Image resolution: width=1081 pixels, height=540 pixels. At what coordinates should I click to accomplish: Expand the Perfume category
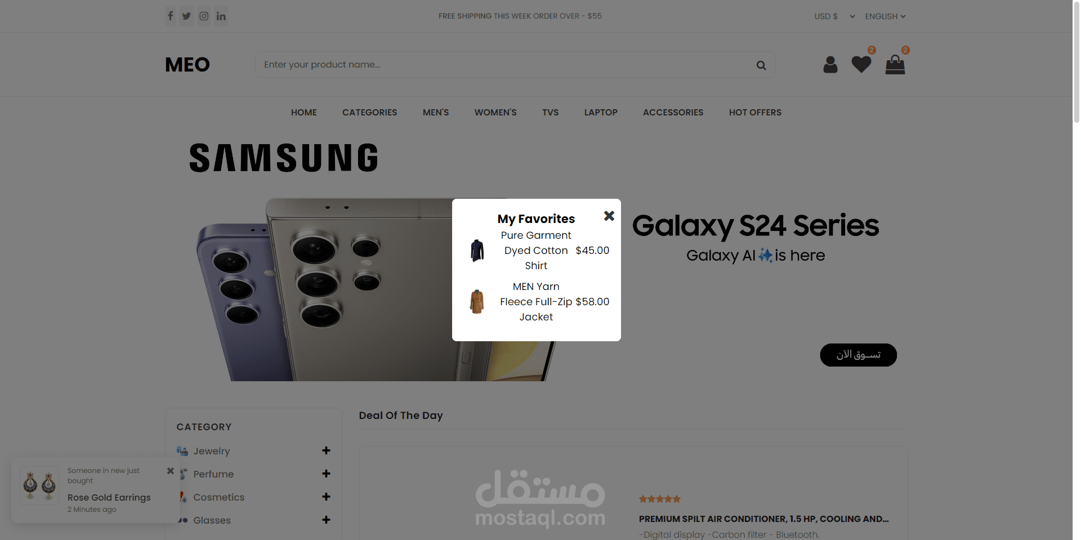pos(326,474)
